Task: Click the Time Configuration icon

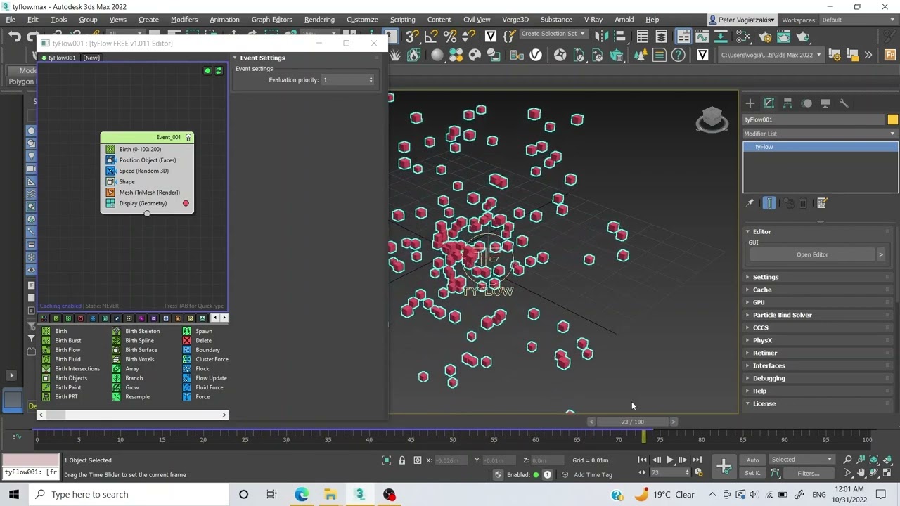Action: [698, 472]
